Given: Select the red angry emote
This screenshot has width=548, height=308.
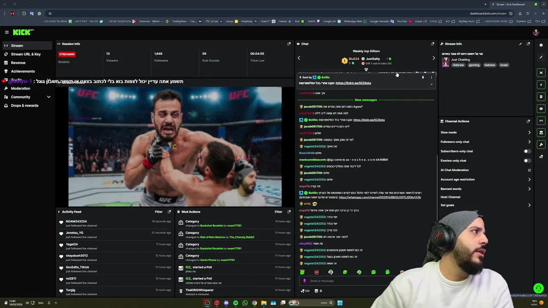Looking at the screenshot, I should pyautogui.click(x=316, y=272).
